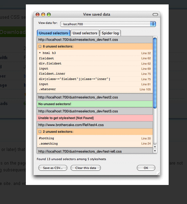The height and width of the screenshot is (204, 187).
Task: Switch to the Used selectors tab
Action: tap(85, 33)
